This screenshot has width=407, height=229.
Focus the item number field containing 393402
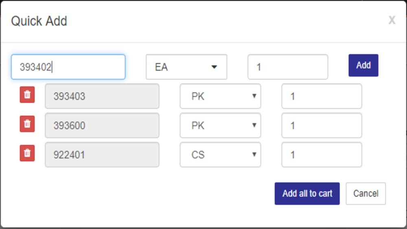(x=68, y=67)
